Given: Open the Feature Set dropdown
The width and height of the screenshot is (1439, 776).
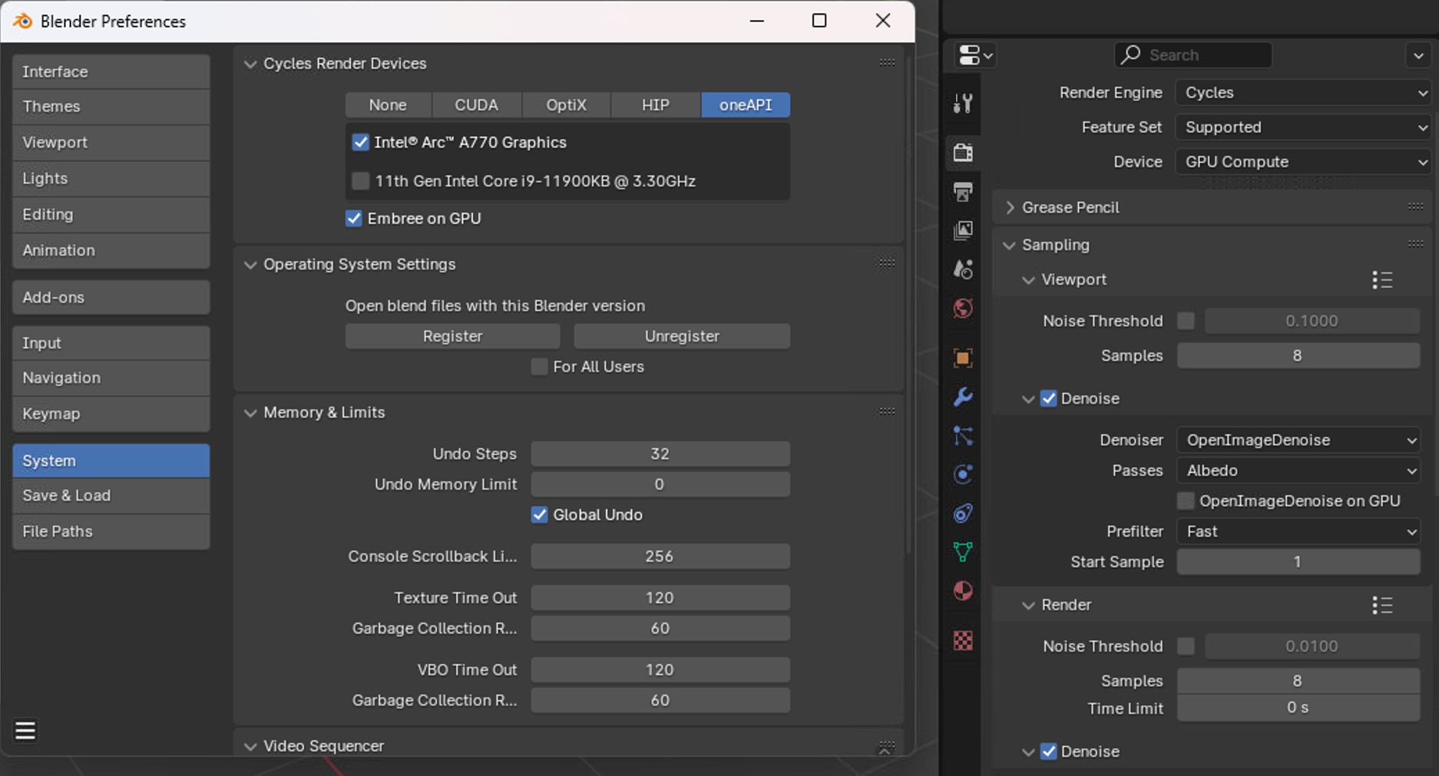Looking at the screenshot, I should [1304, 127].
